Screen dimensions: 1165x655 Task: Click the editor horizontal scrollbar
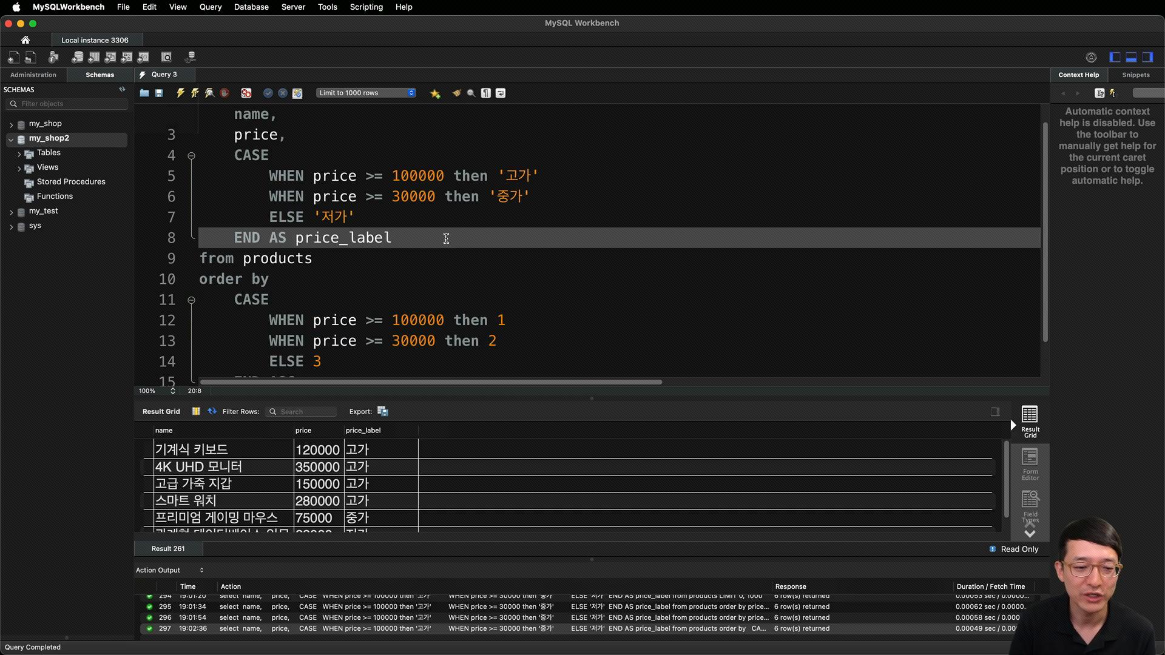coord(431,382)
